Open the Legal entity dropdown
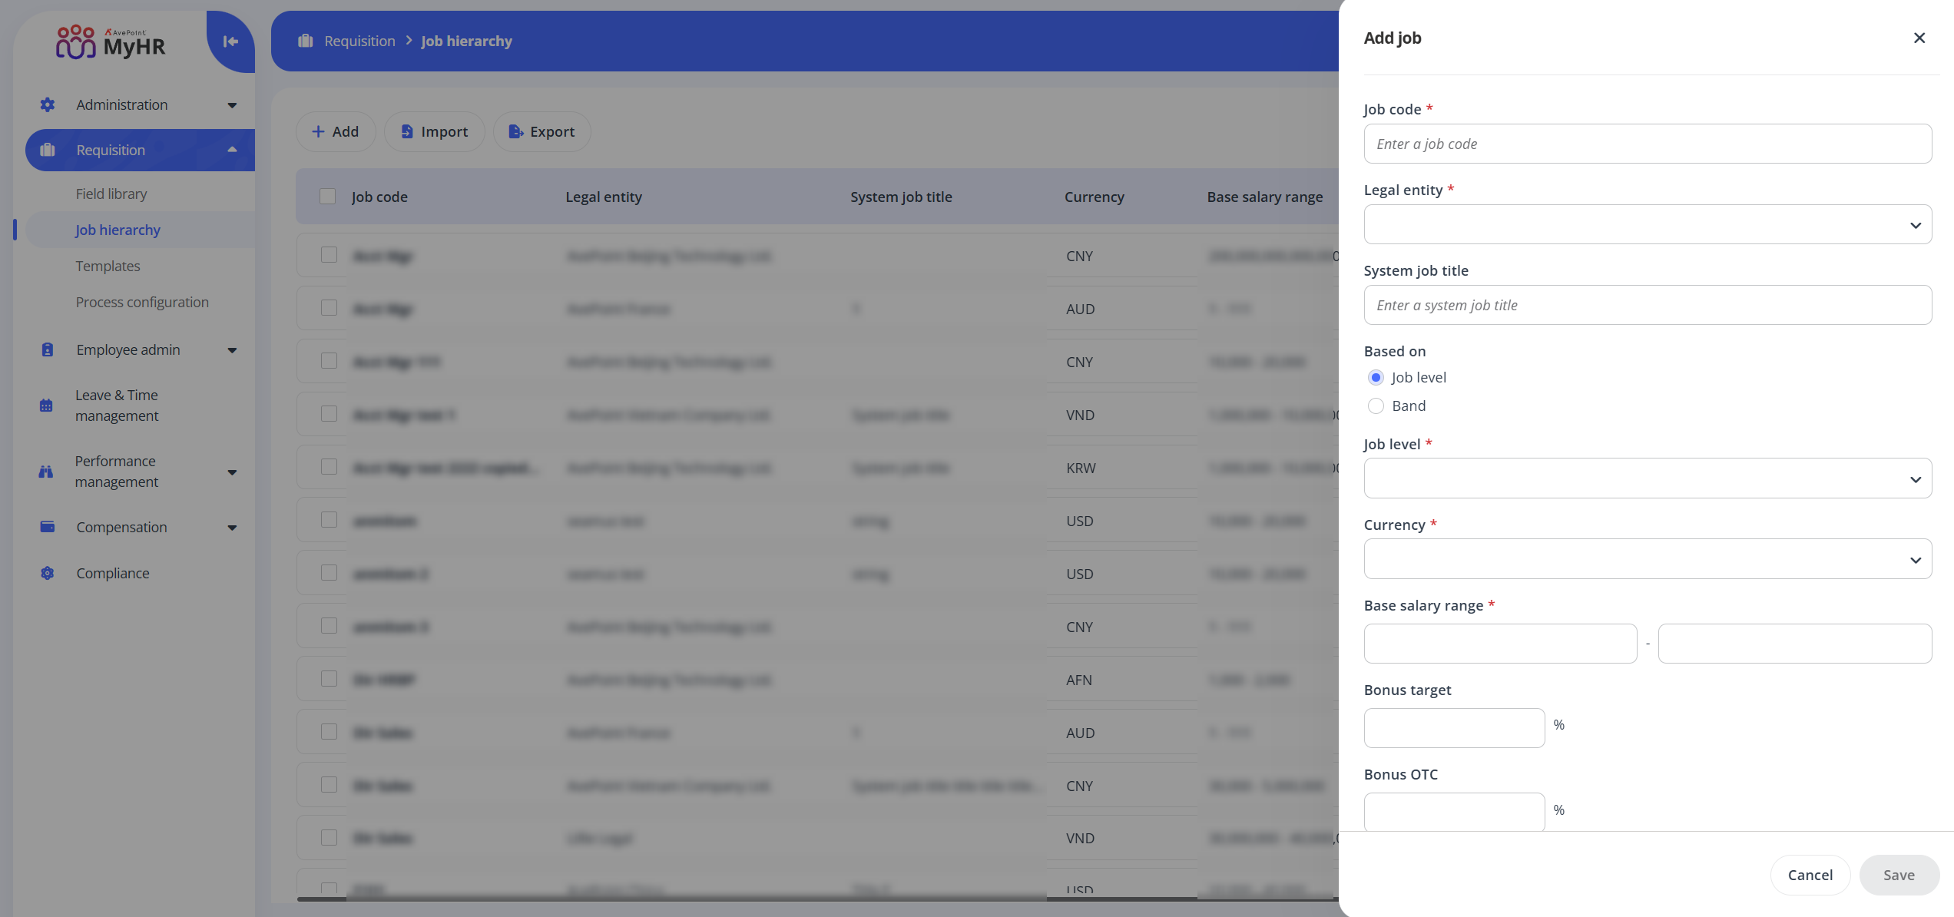 click(x=1648, y=224)
